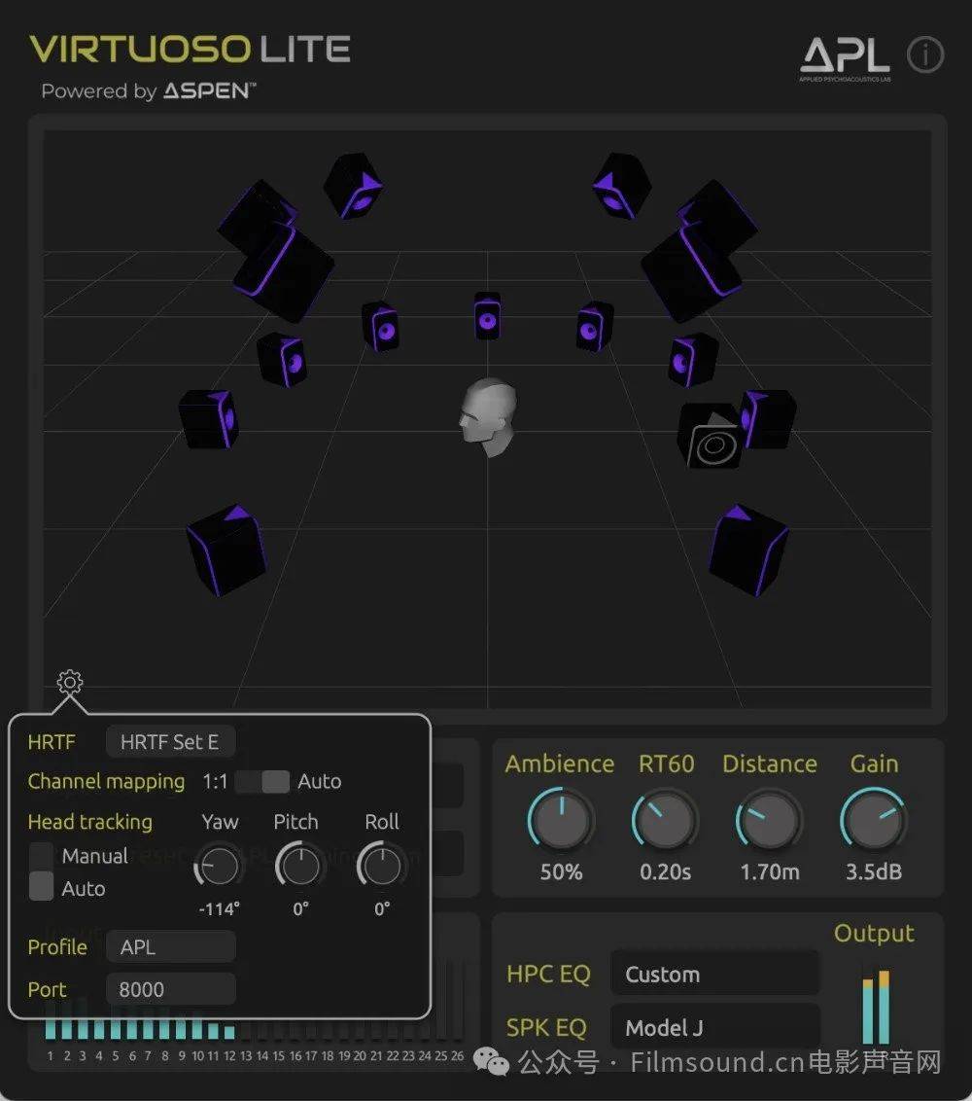
Task: Click the Gain knob
Action: (x=874, y=820)
